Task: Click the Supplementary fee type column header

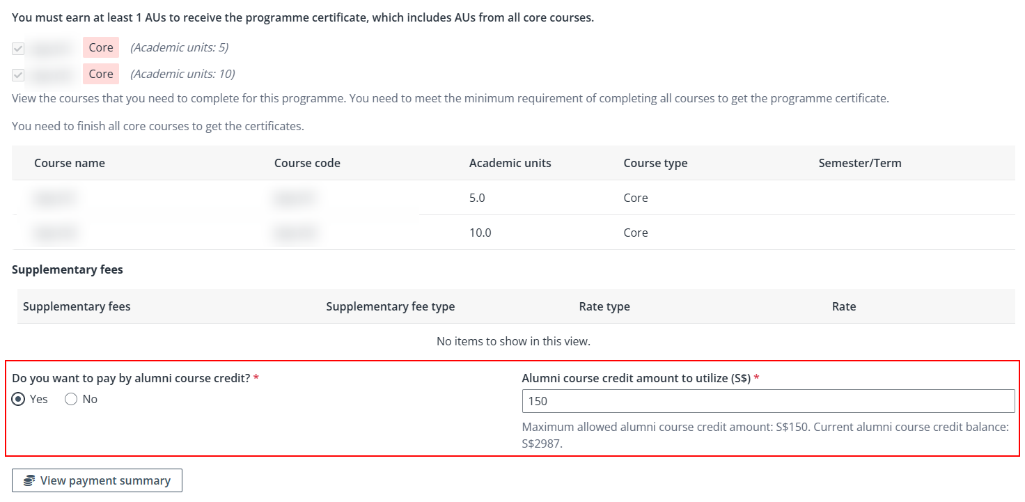Action: [390, 306]
